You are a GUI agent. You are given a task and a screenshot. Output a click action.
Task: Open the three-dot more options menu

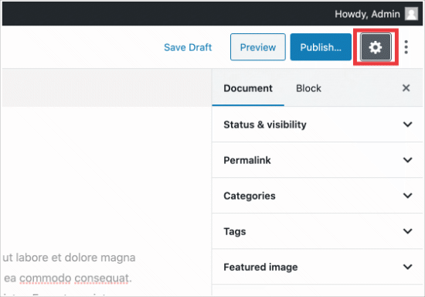(406, 47)
